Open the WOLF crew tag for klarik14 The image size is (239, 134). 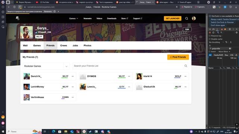click(178, 76)
